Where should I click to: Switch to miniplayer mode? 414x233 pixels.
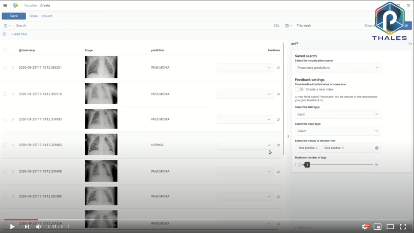coord(378,227)
